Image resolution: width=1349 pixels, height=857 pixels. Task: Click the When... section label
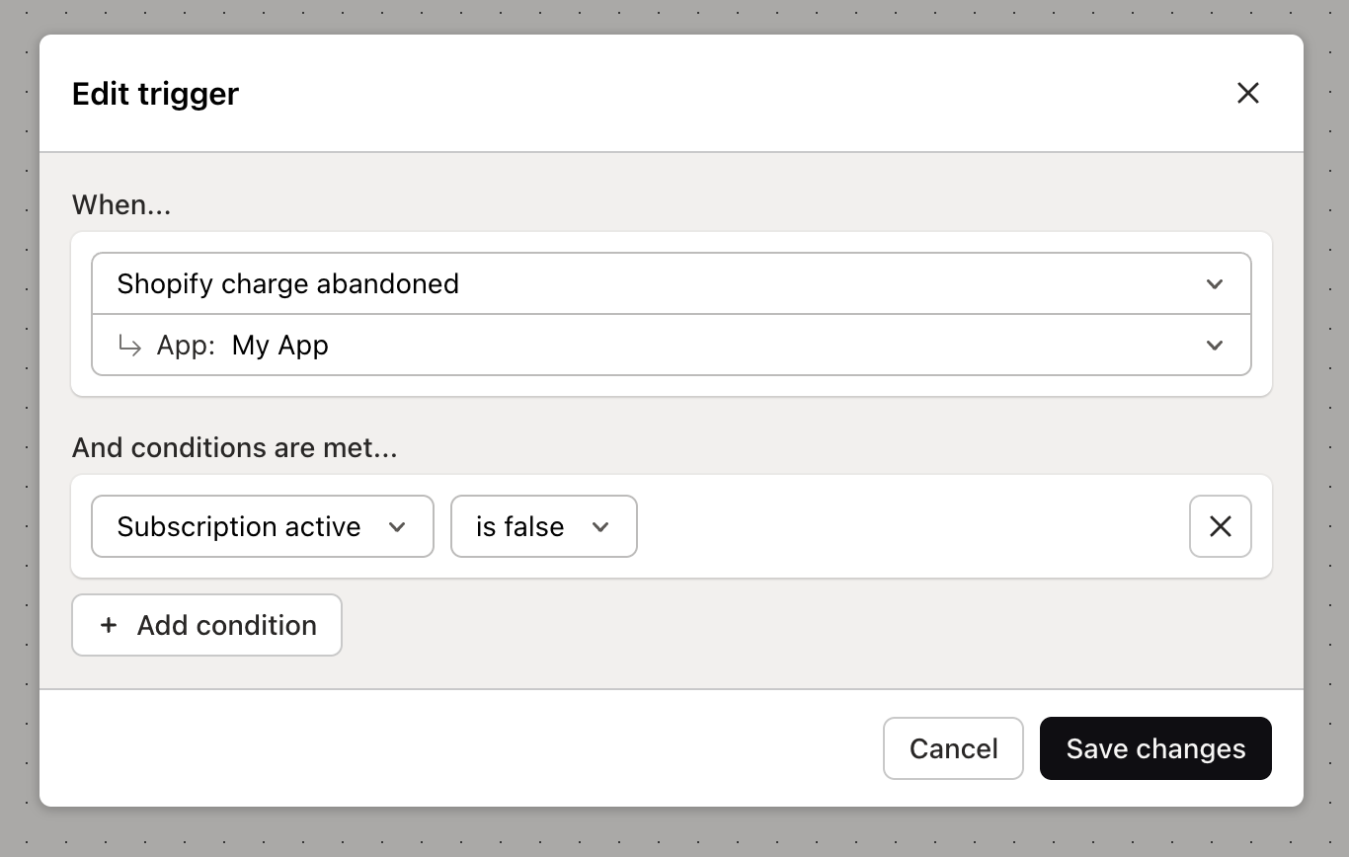[120, 204]
